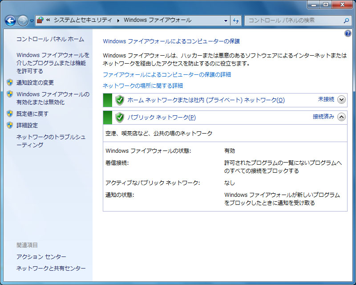The image size is (356, 285).
Task: Click the refresh button next to address bar
Action: [236, 20]
